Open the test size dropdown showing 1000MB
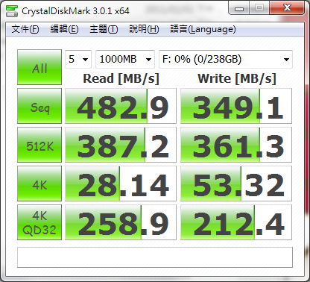 125,59
